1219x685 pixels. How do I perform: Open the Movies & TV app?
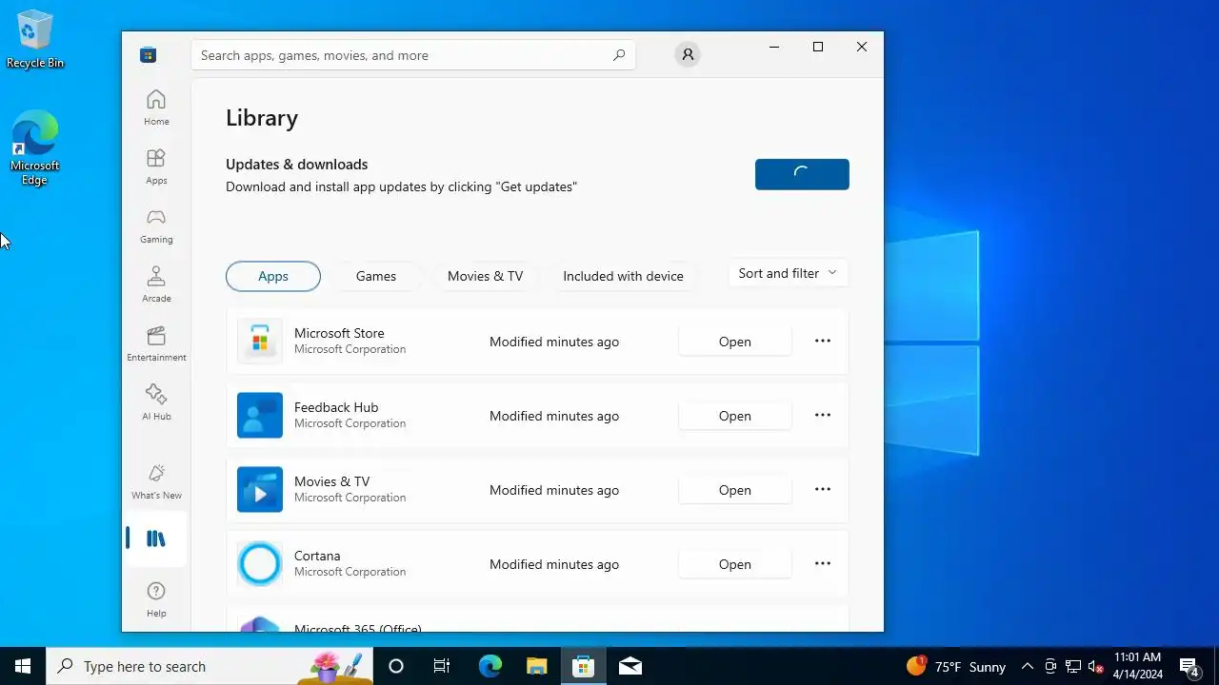(x=735, y=490)
